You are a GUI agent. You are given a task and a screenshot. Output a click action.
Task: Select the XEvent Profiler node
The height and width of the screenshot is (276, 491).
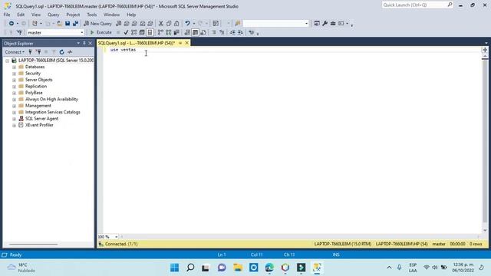click(39, 125)
